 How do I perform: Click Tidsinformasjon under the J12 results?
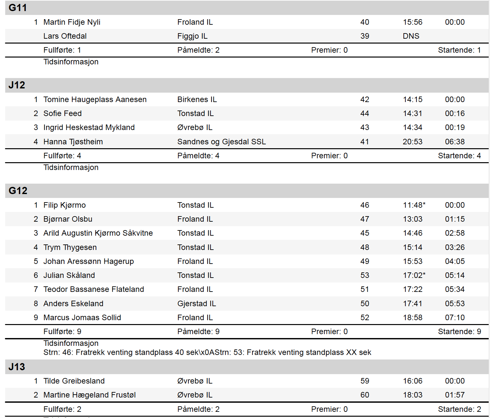(x=71, y=167)
